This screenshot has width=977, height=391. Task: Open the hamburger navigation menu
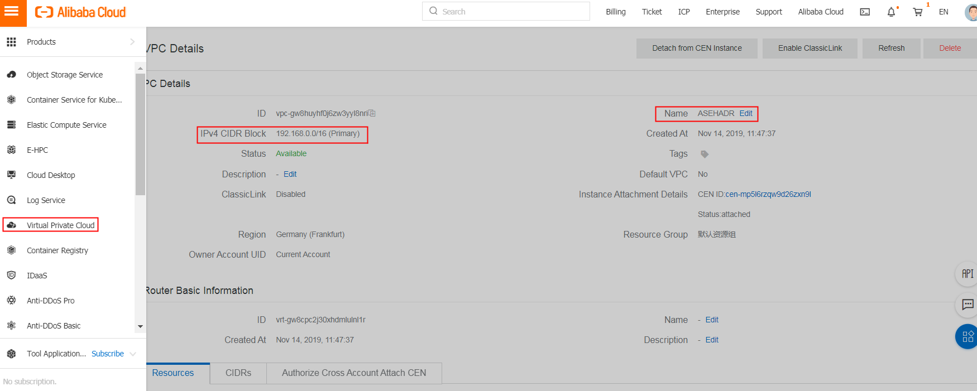coord(12,12)
